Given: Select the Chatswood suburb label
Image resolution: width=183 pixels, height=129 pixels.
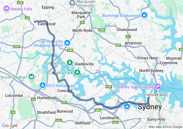Looking at the screenshot, I should point(127,30).
